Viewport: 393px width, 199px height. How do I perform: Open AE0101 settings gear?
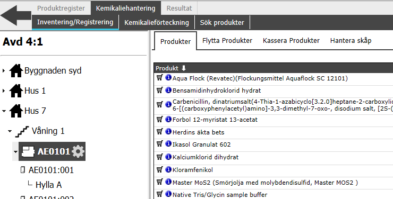point(78,151)
